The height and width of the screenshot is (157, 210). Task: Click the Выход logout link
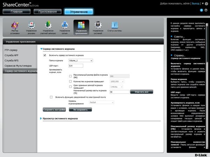[x=196, y=3]
